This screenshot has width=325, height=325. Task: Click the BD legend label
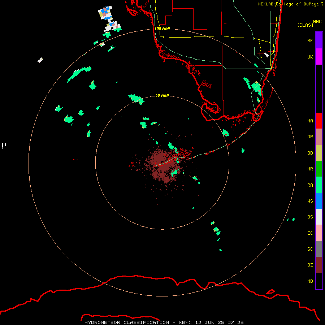tap(310, 153)
